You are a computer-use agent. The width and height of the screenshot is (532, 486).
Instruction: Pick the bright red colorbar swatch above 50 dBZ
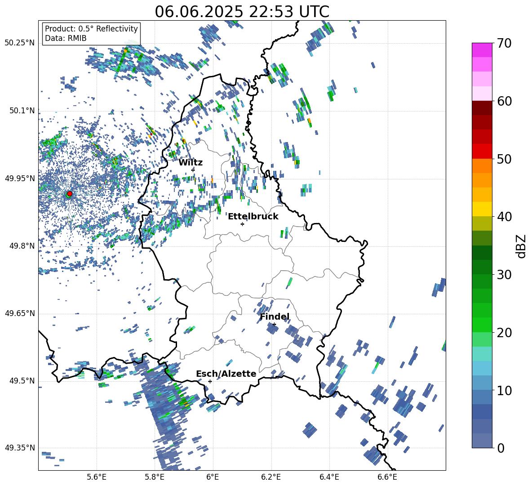click(482, 152)
